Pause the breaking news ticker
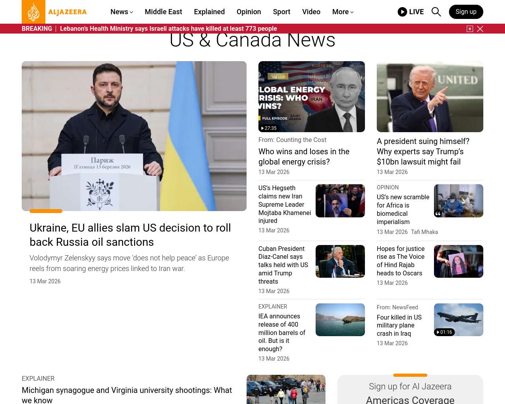 [469, 29]
